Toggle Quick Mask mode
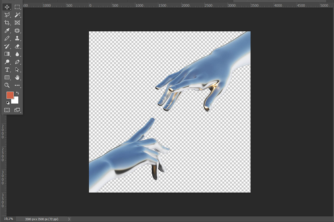The height and width of the screenshot is (222, 334). 7,110
